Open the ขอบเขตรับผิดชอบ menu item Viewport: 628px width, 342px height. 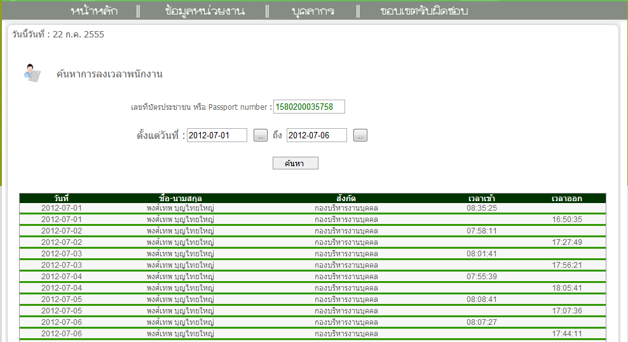point(424,11)
